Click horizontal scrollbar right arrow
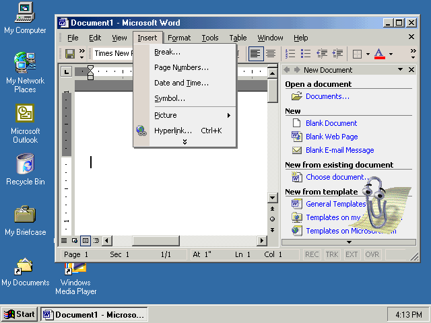 262,241
